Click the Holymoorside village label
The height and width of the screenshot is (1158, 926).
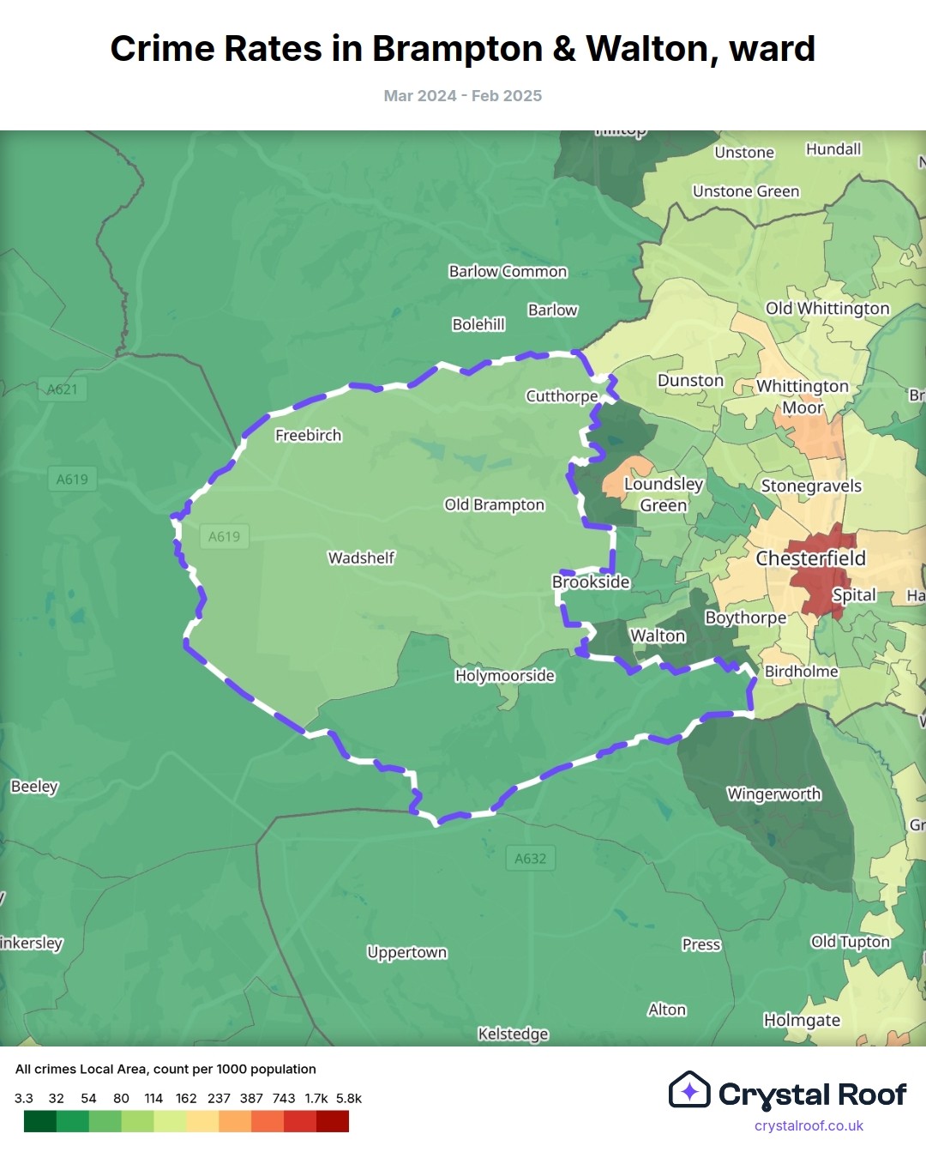tap(504, 676)
